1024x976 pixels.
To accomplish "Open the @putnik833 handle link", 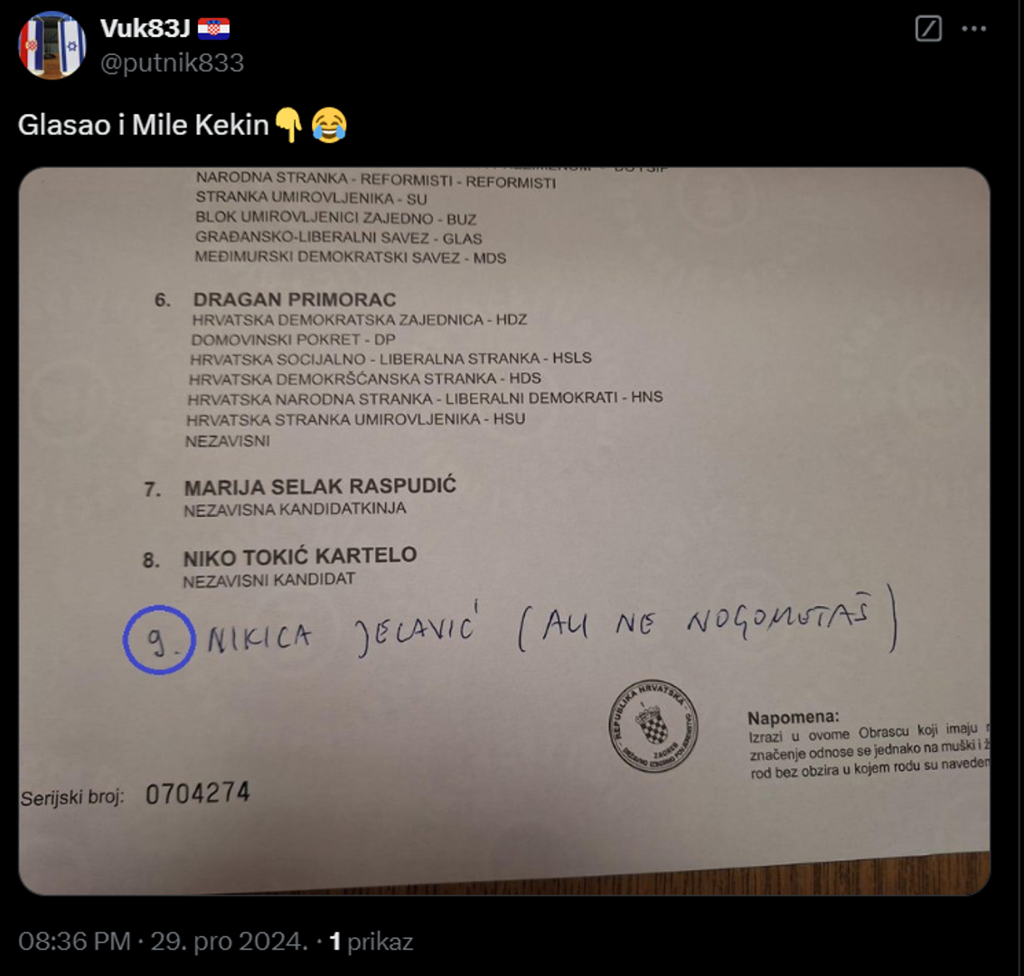I will (x=172, y=62).
